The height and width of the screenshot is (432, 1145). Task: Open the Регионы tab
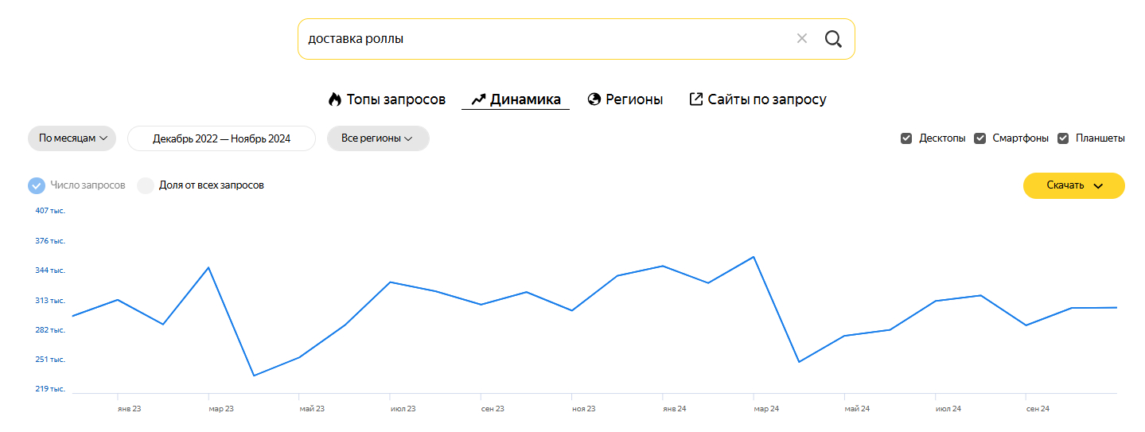[634, 99]
